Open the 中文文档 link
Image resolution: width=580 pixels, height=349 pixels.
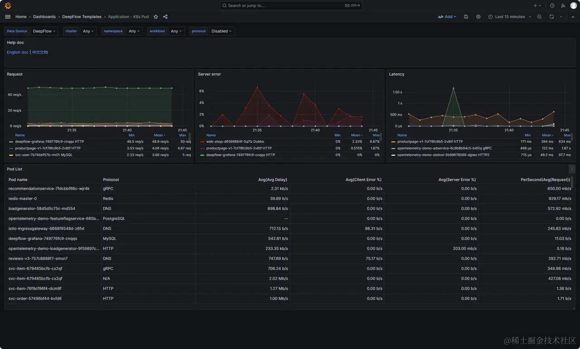tap(40, 52)
